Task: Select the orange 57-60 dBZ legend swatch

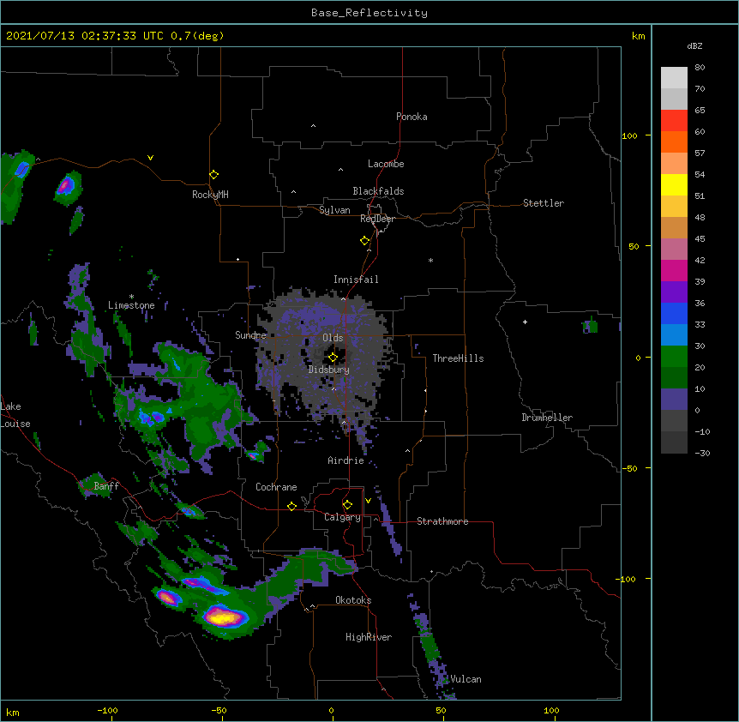Action: [674, 141]
